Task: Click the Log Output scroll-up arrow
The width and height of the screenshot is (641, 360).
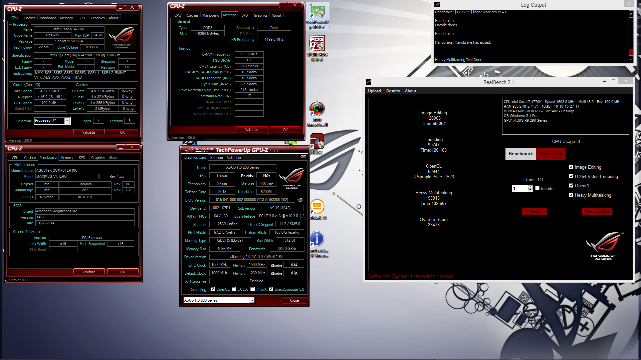Action: (631, 14)
